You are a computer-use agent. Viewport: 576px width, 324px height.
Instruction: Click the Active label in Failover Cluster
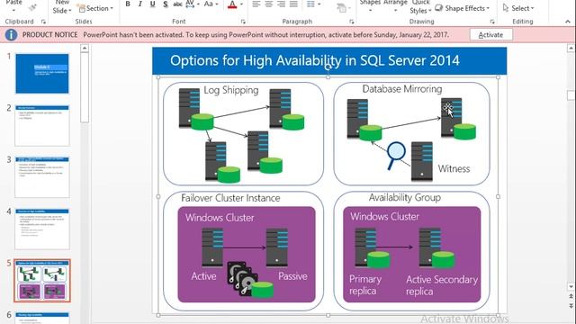pos(203,276)
